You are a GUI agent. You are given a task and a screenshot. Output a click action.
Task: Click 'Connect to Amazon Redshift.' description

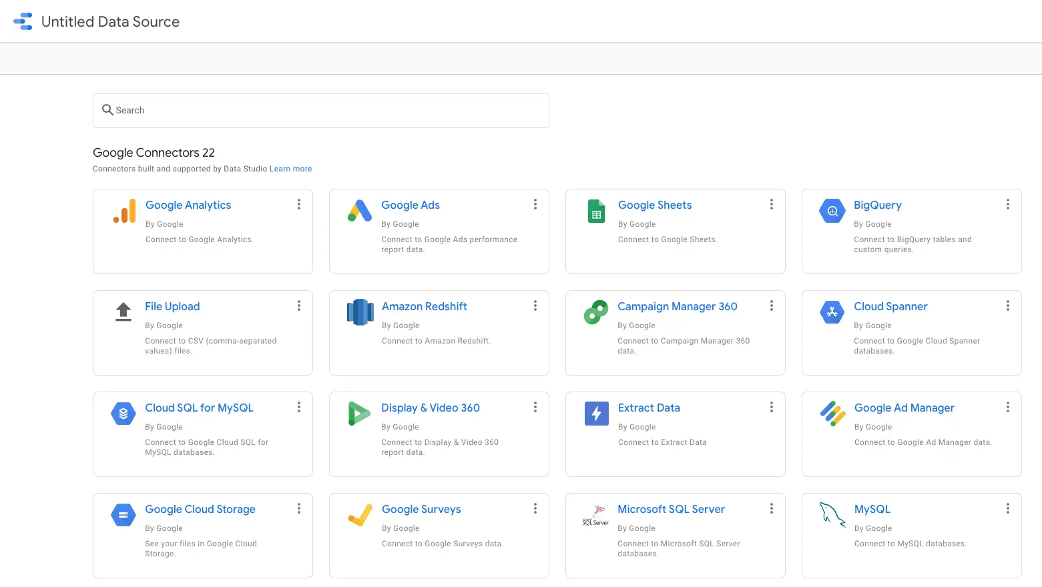coord(436,341)
